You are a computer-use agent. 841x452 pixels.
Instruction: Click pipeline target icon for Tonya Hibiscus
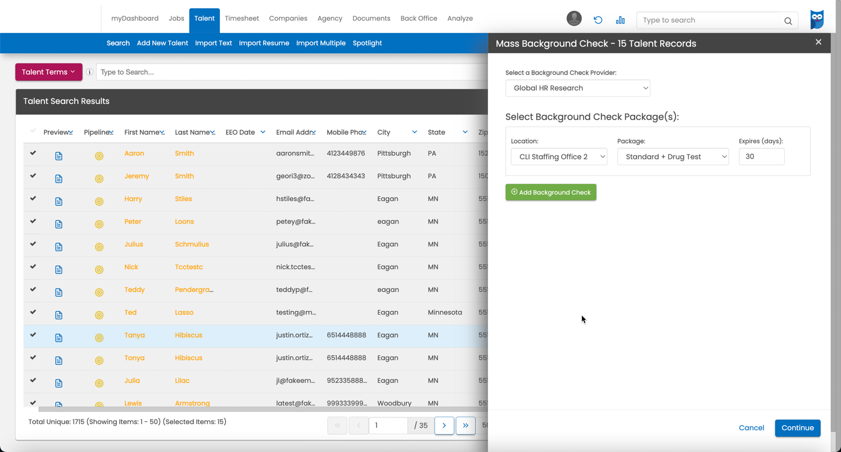tap(99, 360)
